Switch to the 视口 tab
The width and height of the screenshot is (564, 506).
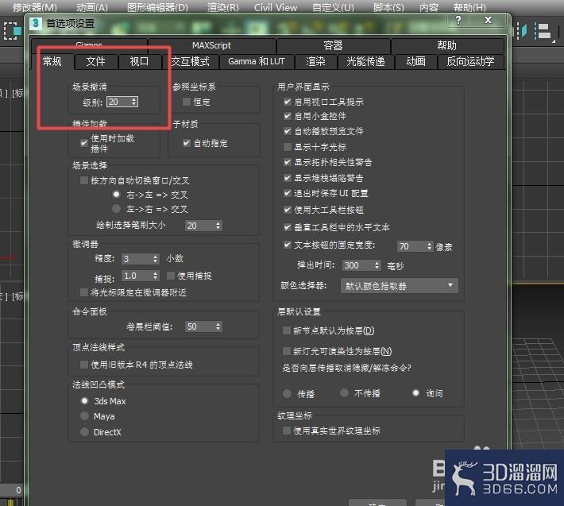(140, 61)
